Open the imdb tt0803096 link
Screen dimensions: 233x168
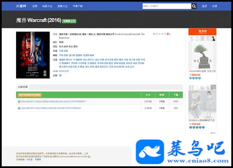[x=64, y=71]
